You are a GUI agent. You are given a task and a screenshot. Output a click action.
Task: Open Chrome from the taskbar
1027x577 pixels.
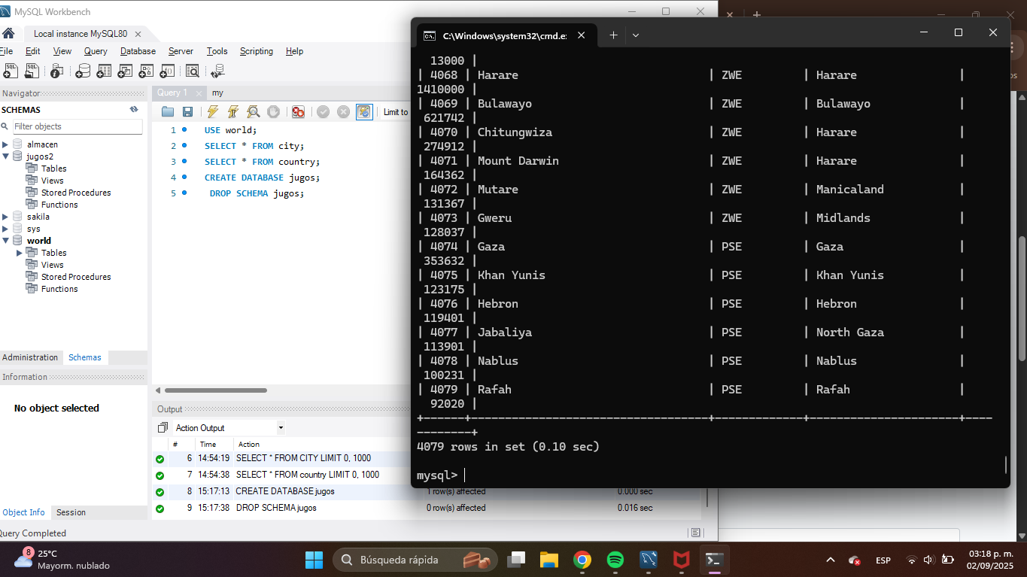pos(582,560)
